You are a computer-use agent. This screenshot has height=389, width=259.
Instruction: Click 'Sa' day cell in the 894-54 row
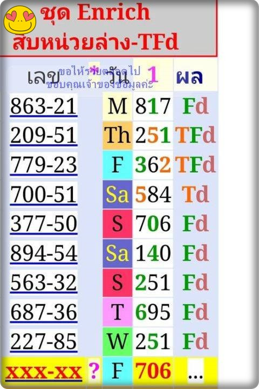118,253
